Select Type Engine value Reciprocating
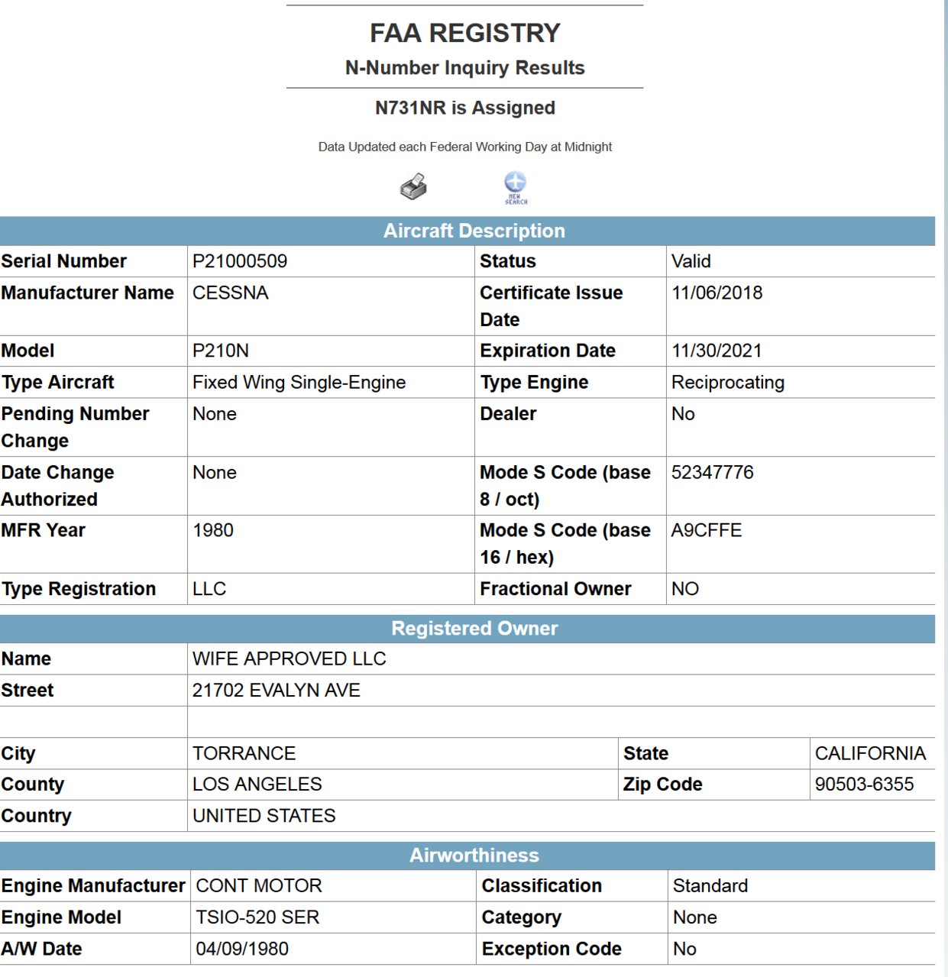948x977 pixels. point(728,383)
